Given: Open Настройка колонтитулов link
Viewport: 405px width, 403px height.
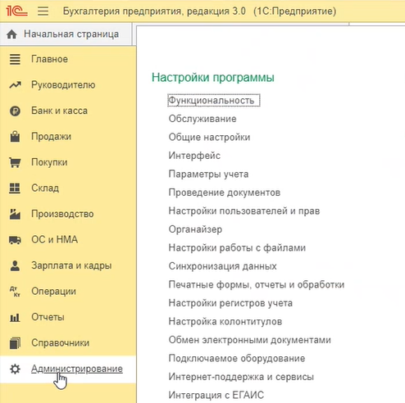Looking at the screenshot, I should [x=225, y=322].
